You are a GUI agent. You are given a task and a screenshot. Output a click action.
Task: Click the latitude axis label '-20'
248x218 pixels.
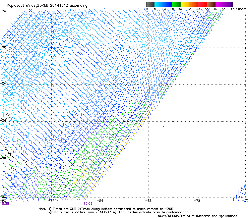3,11
